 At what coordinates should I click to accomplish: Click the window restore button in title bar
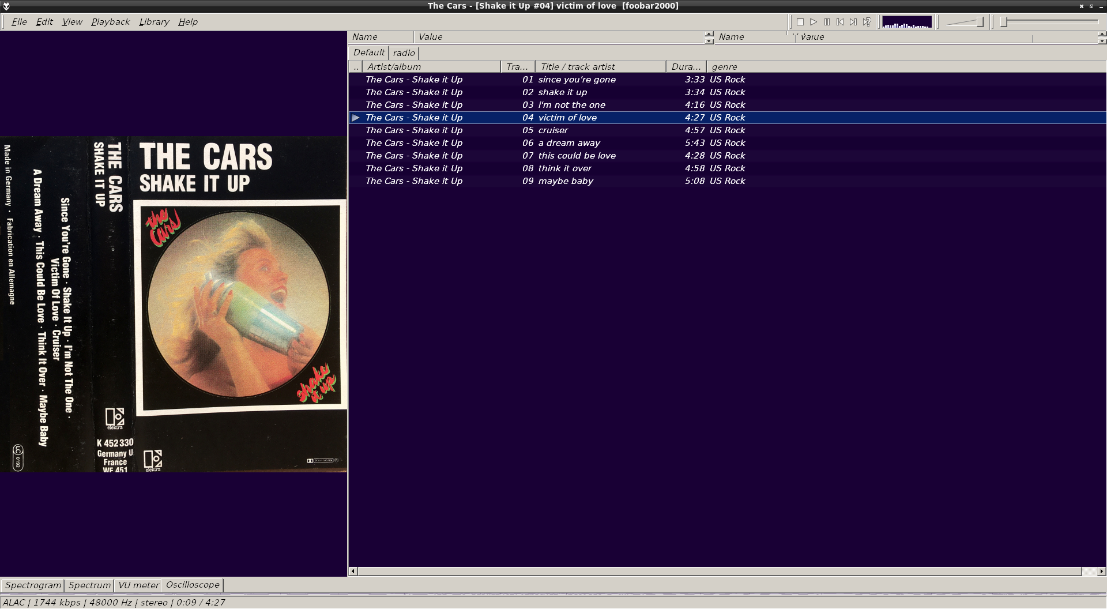(1091, 6)
